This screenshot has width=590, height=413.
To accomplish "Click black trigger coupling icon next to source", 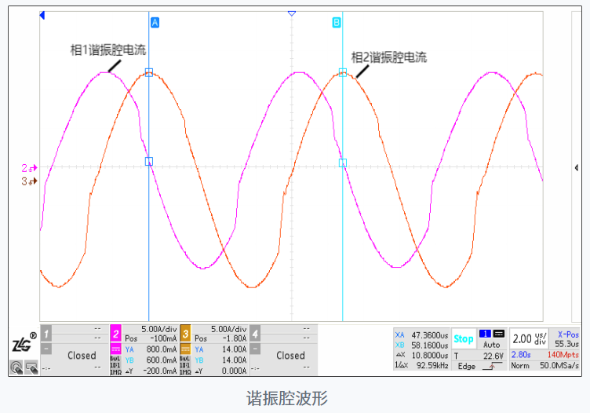I will [498, 334].
